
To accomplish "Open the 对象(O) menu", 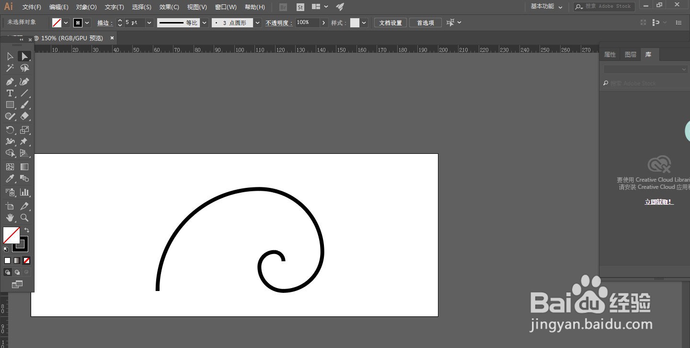I will [86, 7].
